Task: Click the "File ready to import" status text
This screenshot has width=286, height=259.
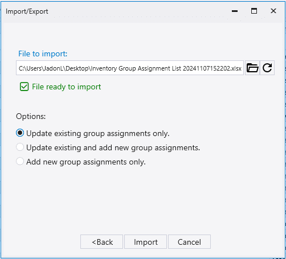Action: (66, 87)
